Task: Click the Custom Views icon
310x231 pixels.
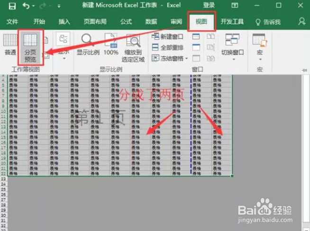Action: pyautogui.click(x=46, y=55)
